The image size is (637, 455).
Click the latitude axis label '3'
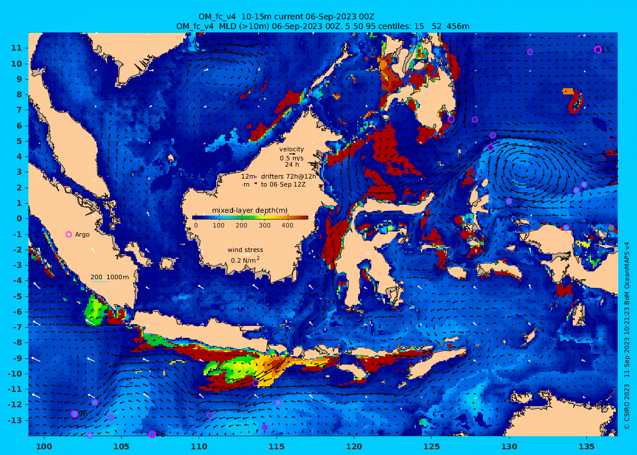point(19,172)
